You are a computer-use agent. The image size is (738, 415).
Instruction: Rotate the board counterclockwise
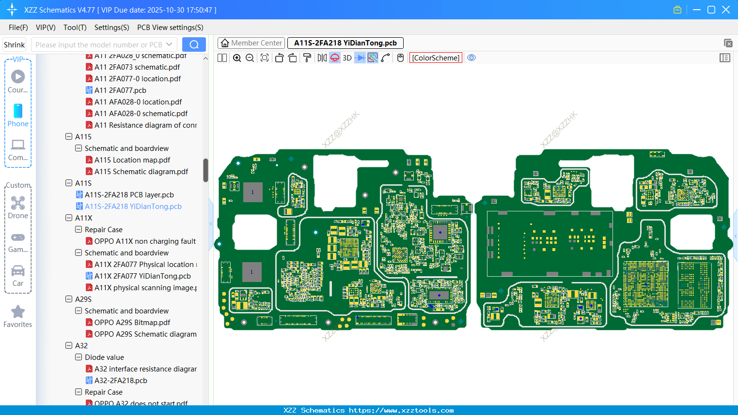tap(279, 58)
